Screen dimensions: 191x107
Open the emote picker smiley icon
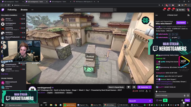click(x=188, y=95)
